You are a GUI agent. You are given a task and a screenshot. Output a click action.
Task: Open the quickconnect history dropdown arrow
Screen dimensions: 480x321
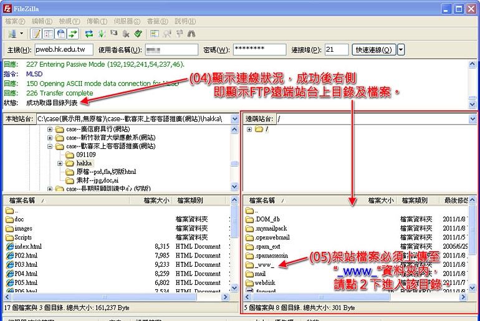tap(401, 50)
